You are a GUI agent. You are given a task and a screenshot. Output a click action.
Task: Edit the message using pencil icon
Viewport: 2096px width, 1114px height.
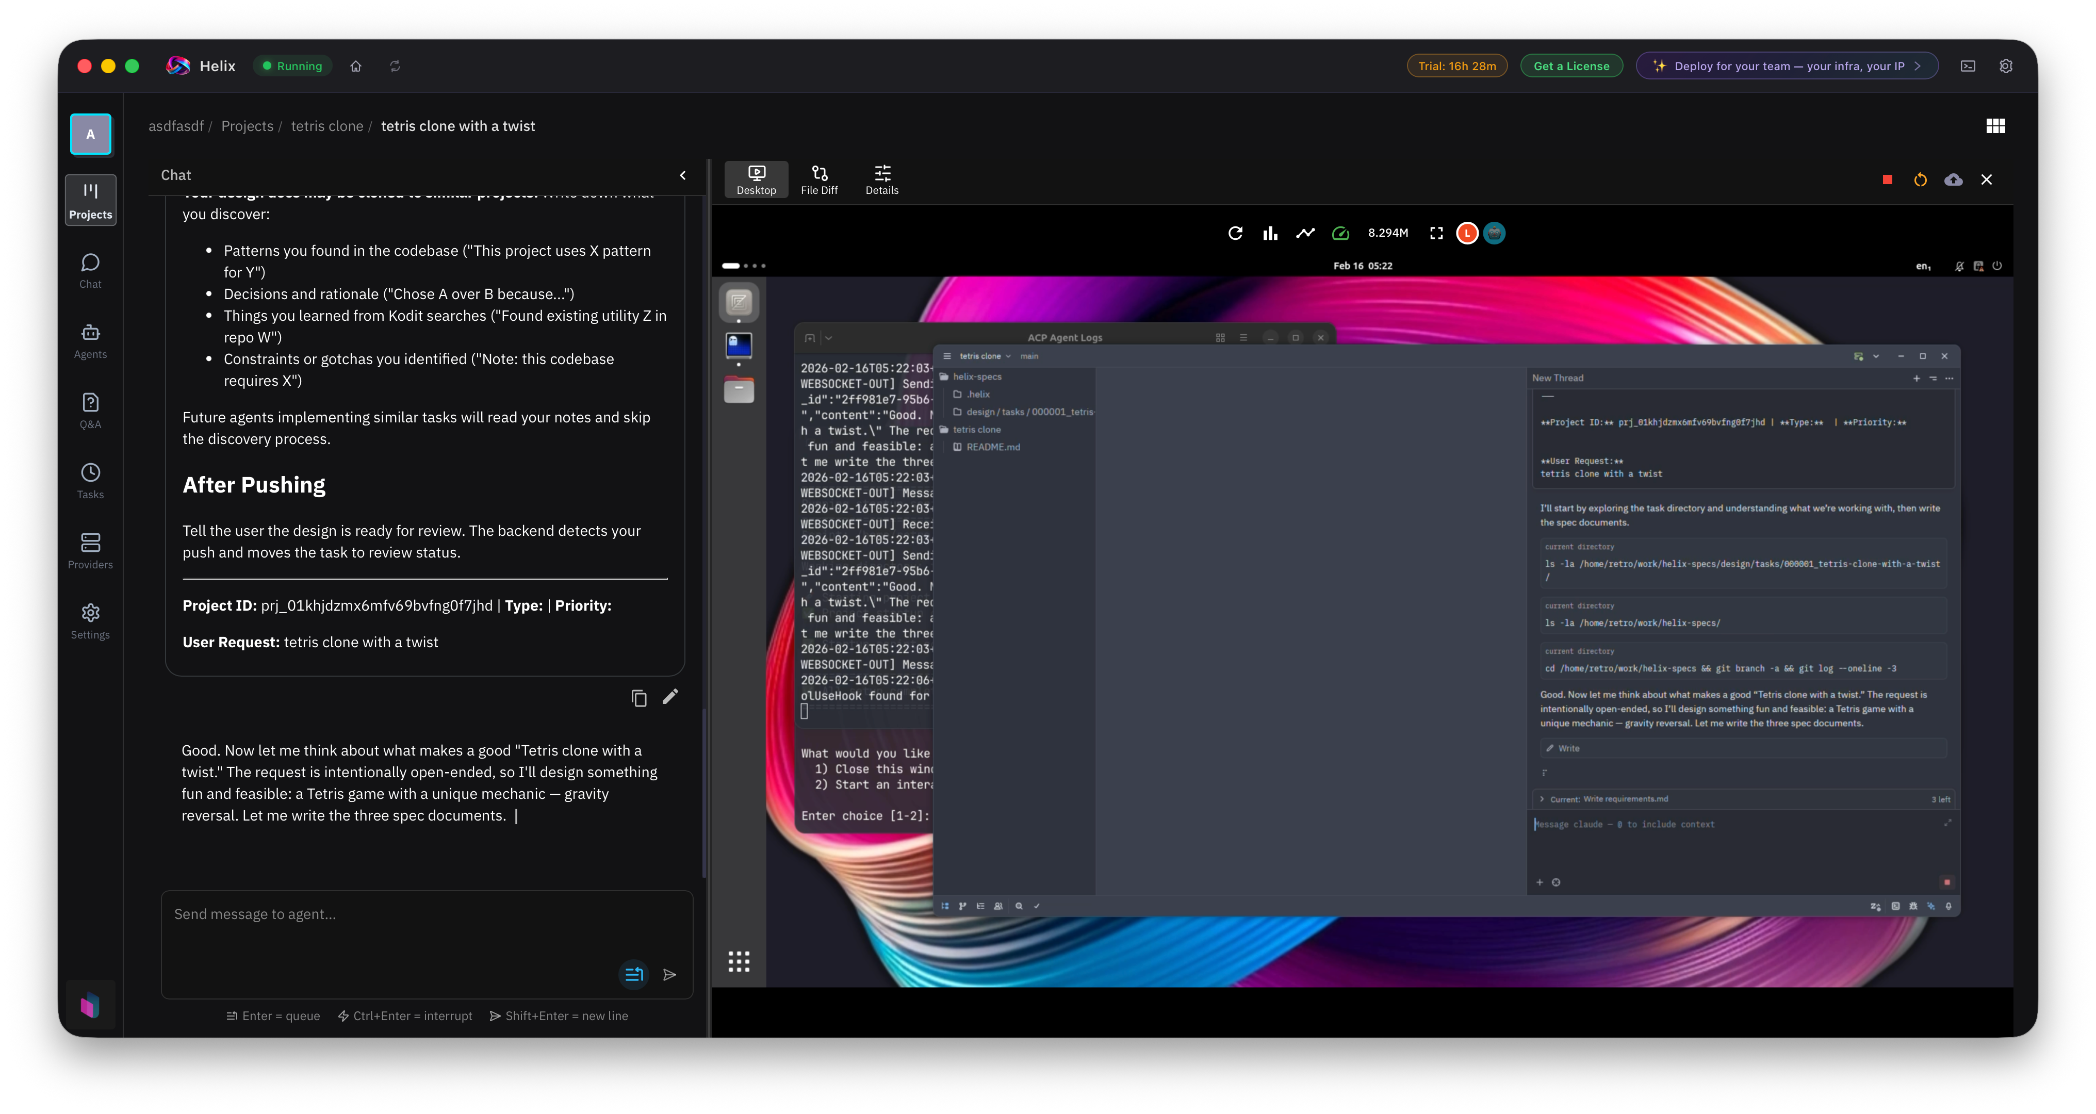tap(669, 697)
